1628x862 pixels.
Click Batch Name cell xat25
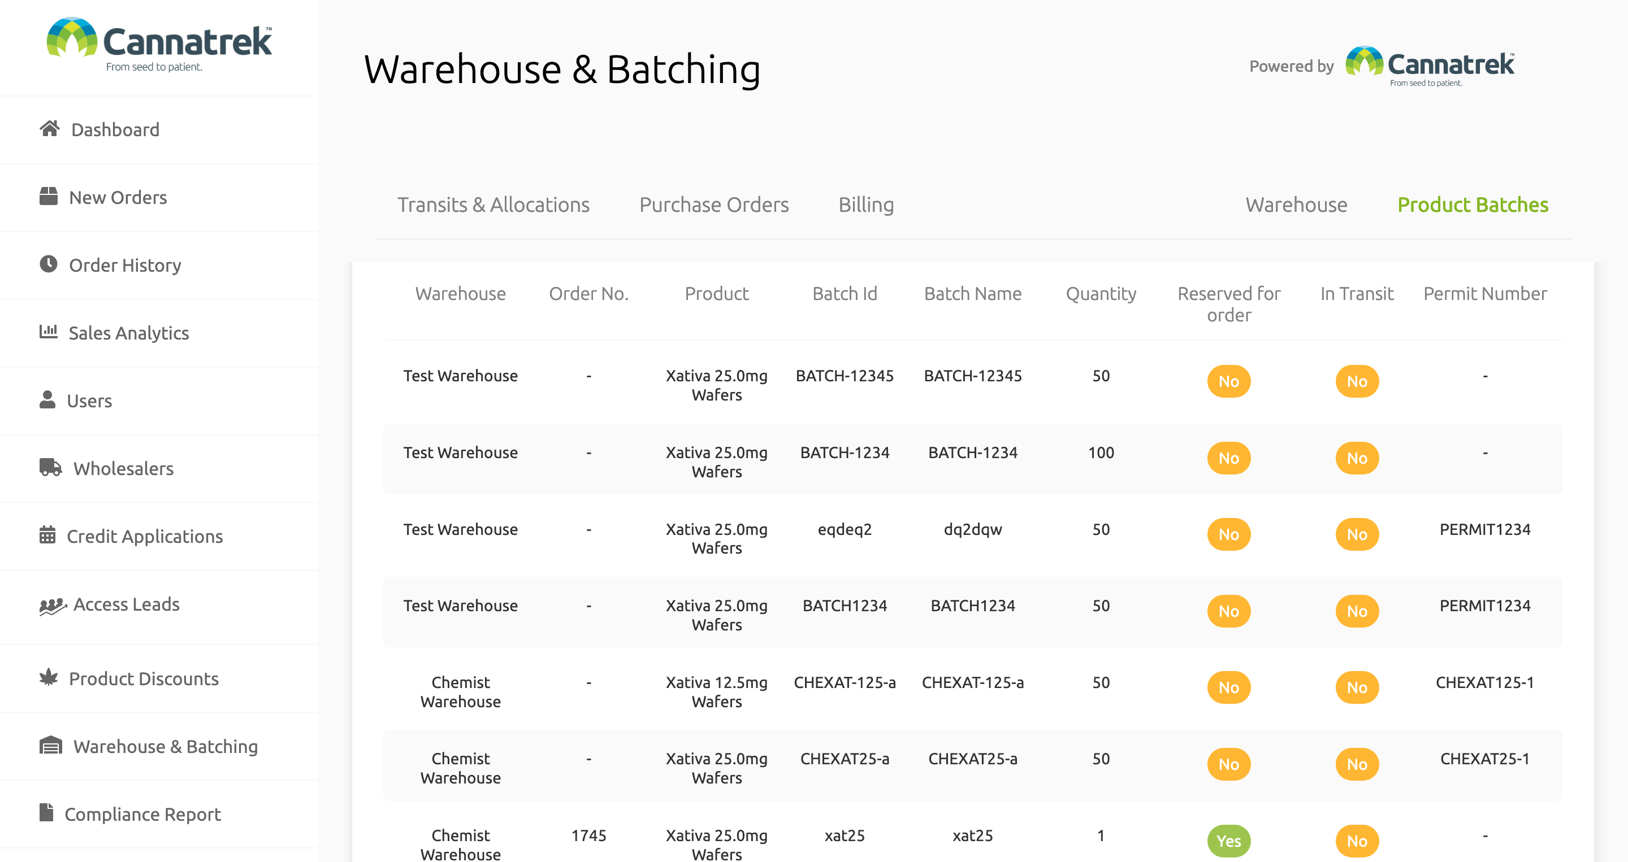click(x=973, y=835)
